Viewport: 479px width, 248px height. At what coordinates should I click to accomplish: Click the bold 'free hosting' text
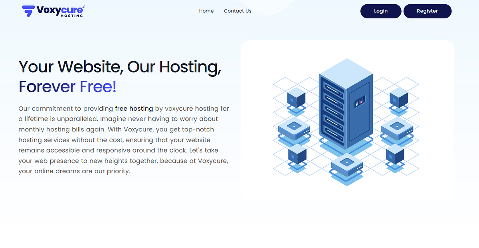click(134, 108)
